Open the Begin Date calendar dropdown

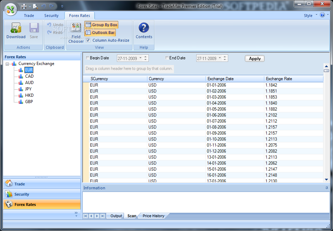click(x=140, y=58)
